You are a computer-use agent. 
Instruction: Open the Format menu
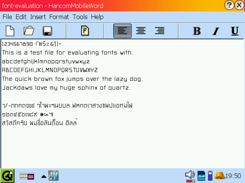coord(59,17)
